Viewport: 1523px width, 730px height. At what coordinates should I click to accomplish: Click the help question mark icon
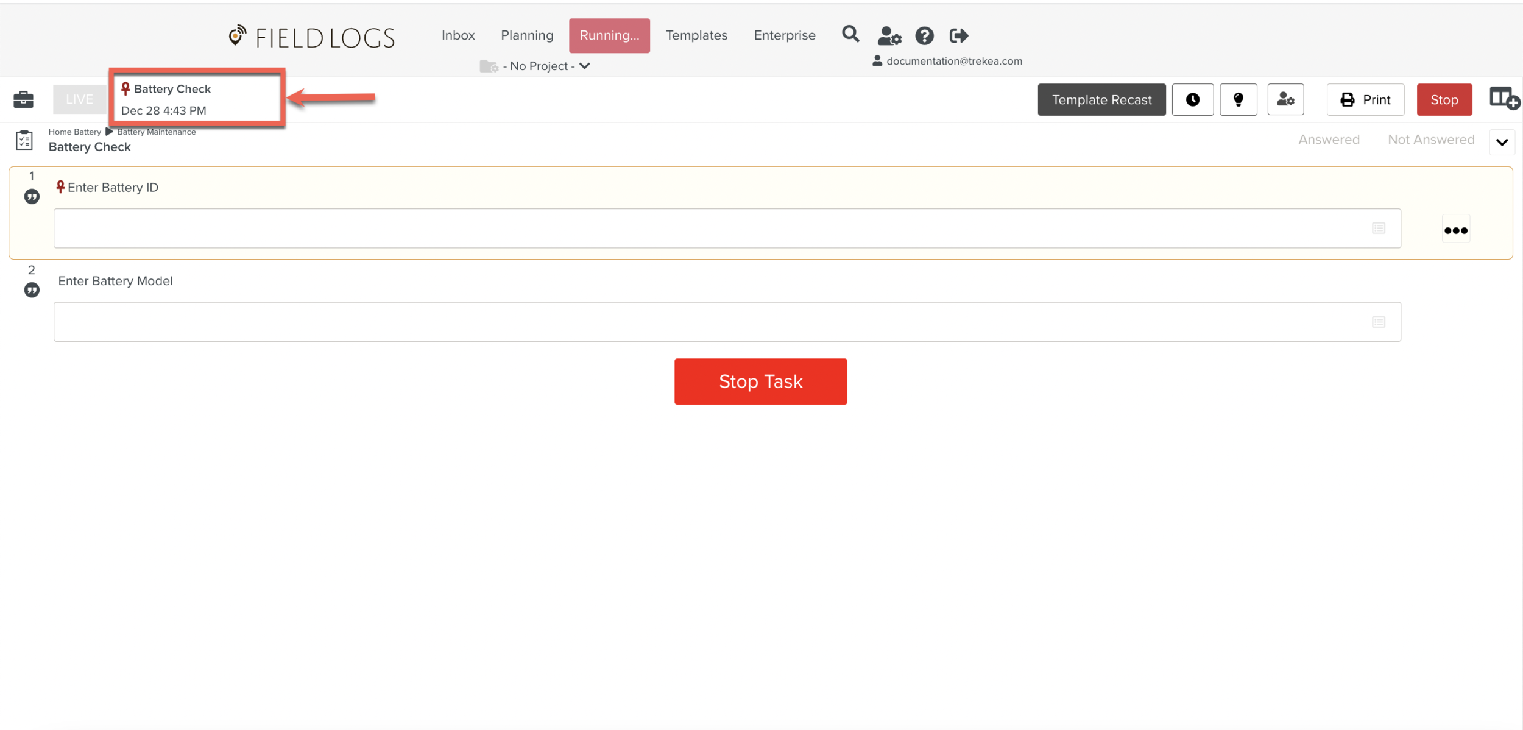(924, 36)
